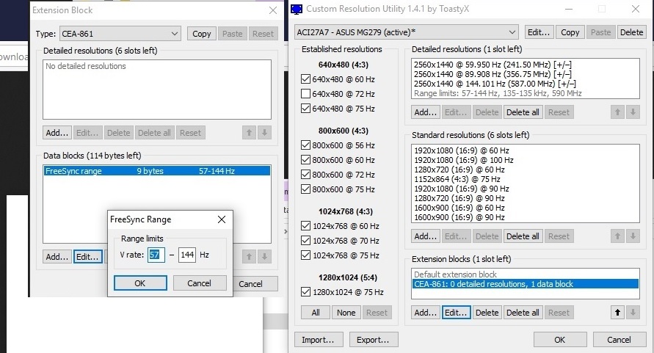Screen dimensions: 654x353
Task: Click All under Established resolutions
Action: tap(316, 313)
